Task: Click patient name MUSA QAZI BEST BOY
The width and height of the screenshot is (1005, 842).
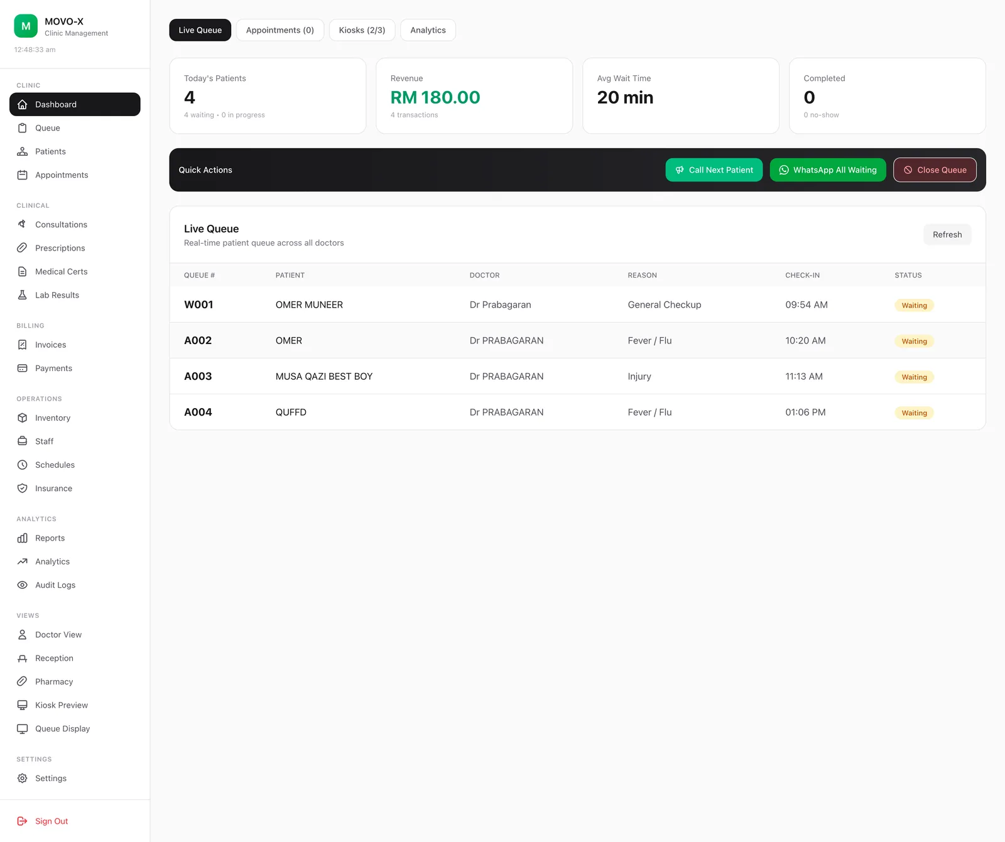Action: click(324, 377)
